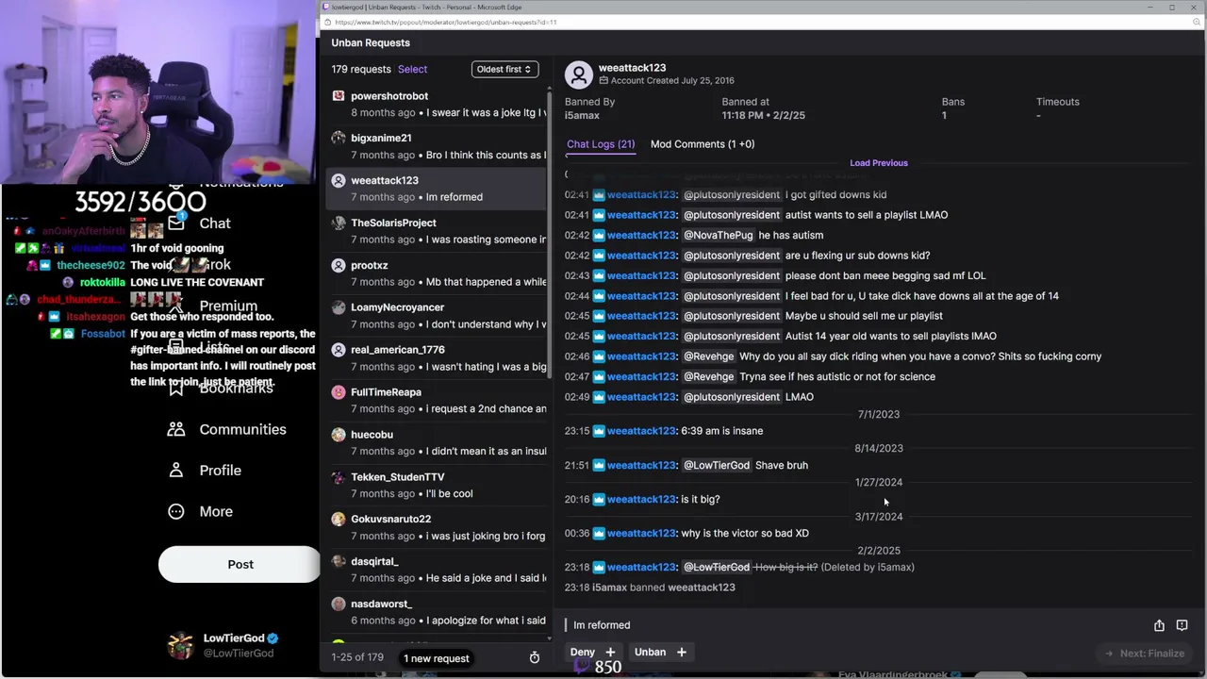Viewport: 1207px width, 679px height.
Task: Open Profile in the X sidebar
Action: point(204,471)
